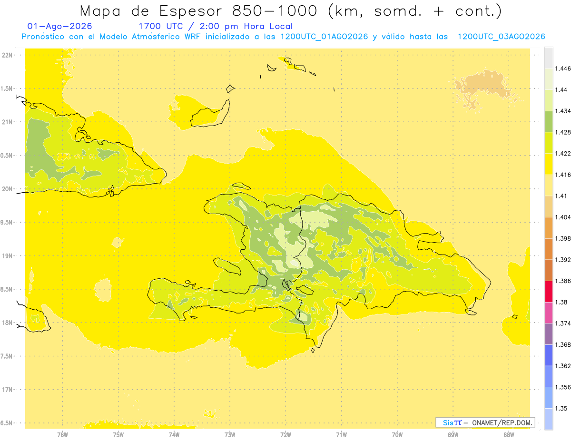Viewport: 571px width, 441px height.
Task: Pick the pink legend swatch between 1.374 and 1.38
Action: [x=549, y=313]
